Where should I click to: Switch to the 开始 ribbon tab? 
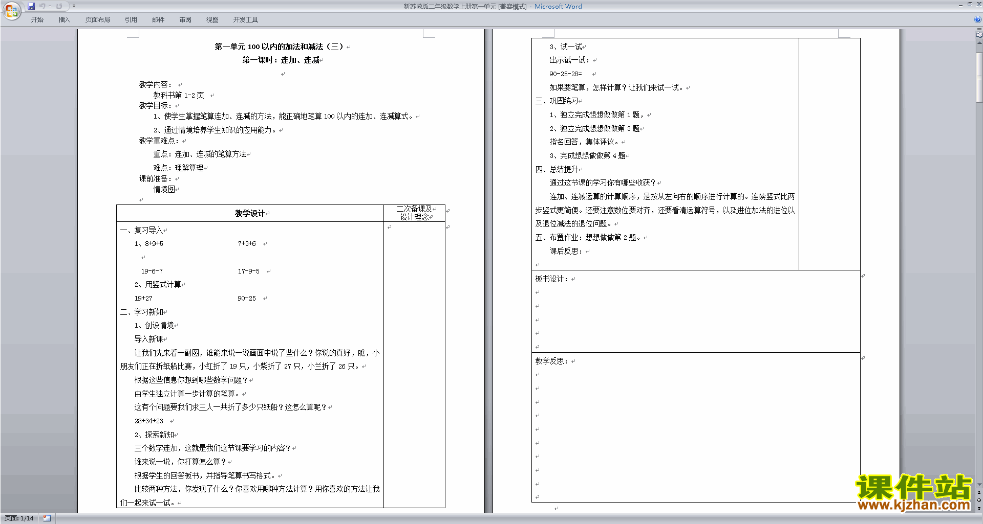click(x=37, y=19)
